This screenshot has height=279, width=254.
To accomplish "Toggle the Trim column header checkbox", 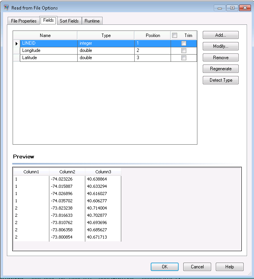I will 175,35.
